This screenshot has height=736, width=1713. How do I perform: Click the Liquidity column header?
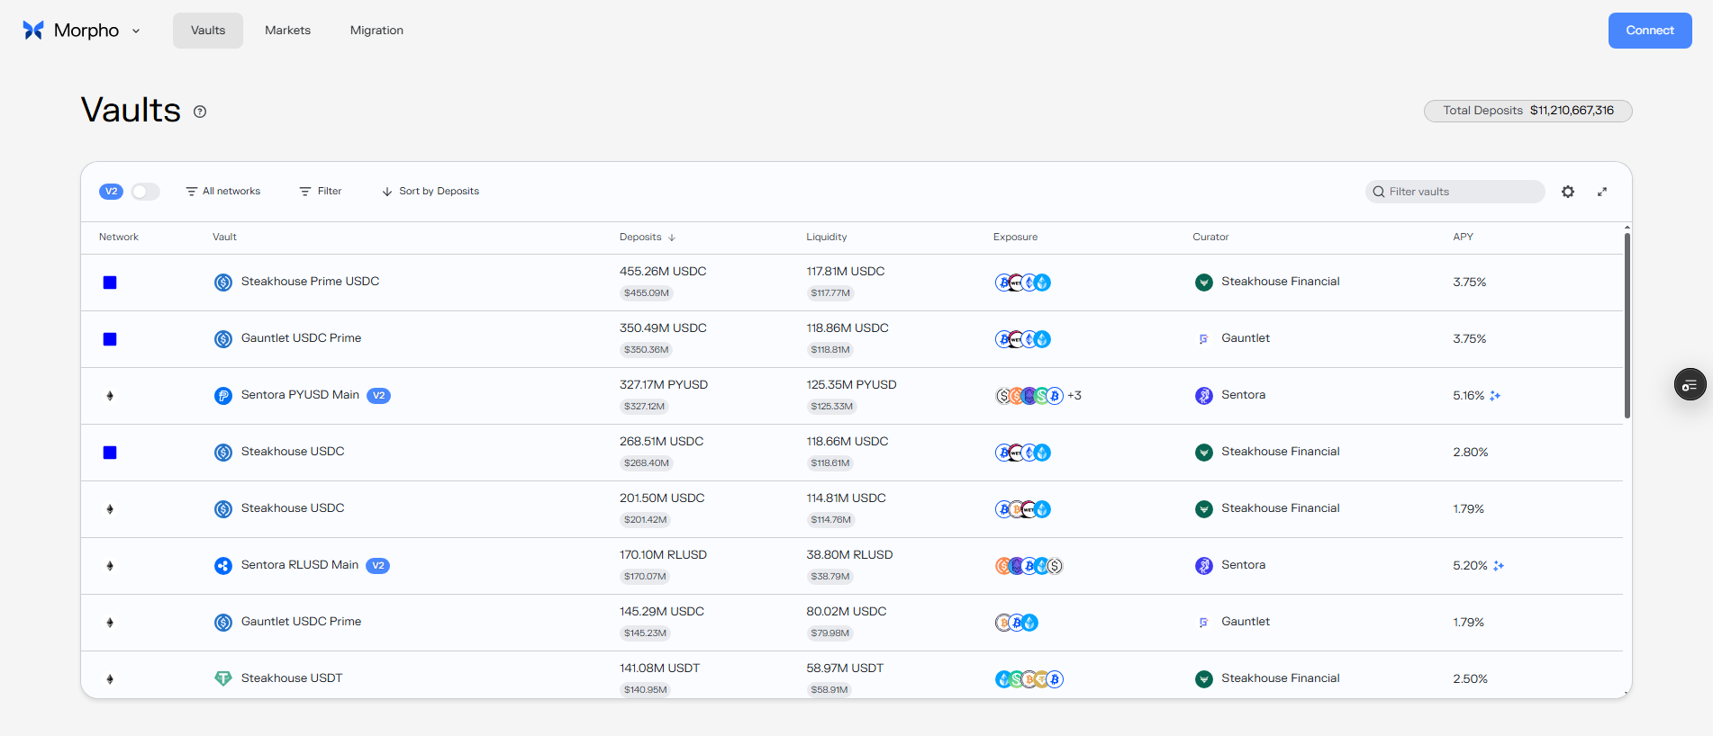pyautogui.click(x=827, y=238)
